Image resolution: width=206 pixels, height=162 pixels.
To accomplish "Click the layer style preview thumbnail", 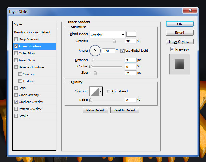I will click(179, 64).
